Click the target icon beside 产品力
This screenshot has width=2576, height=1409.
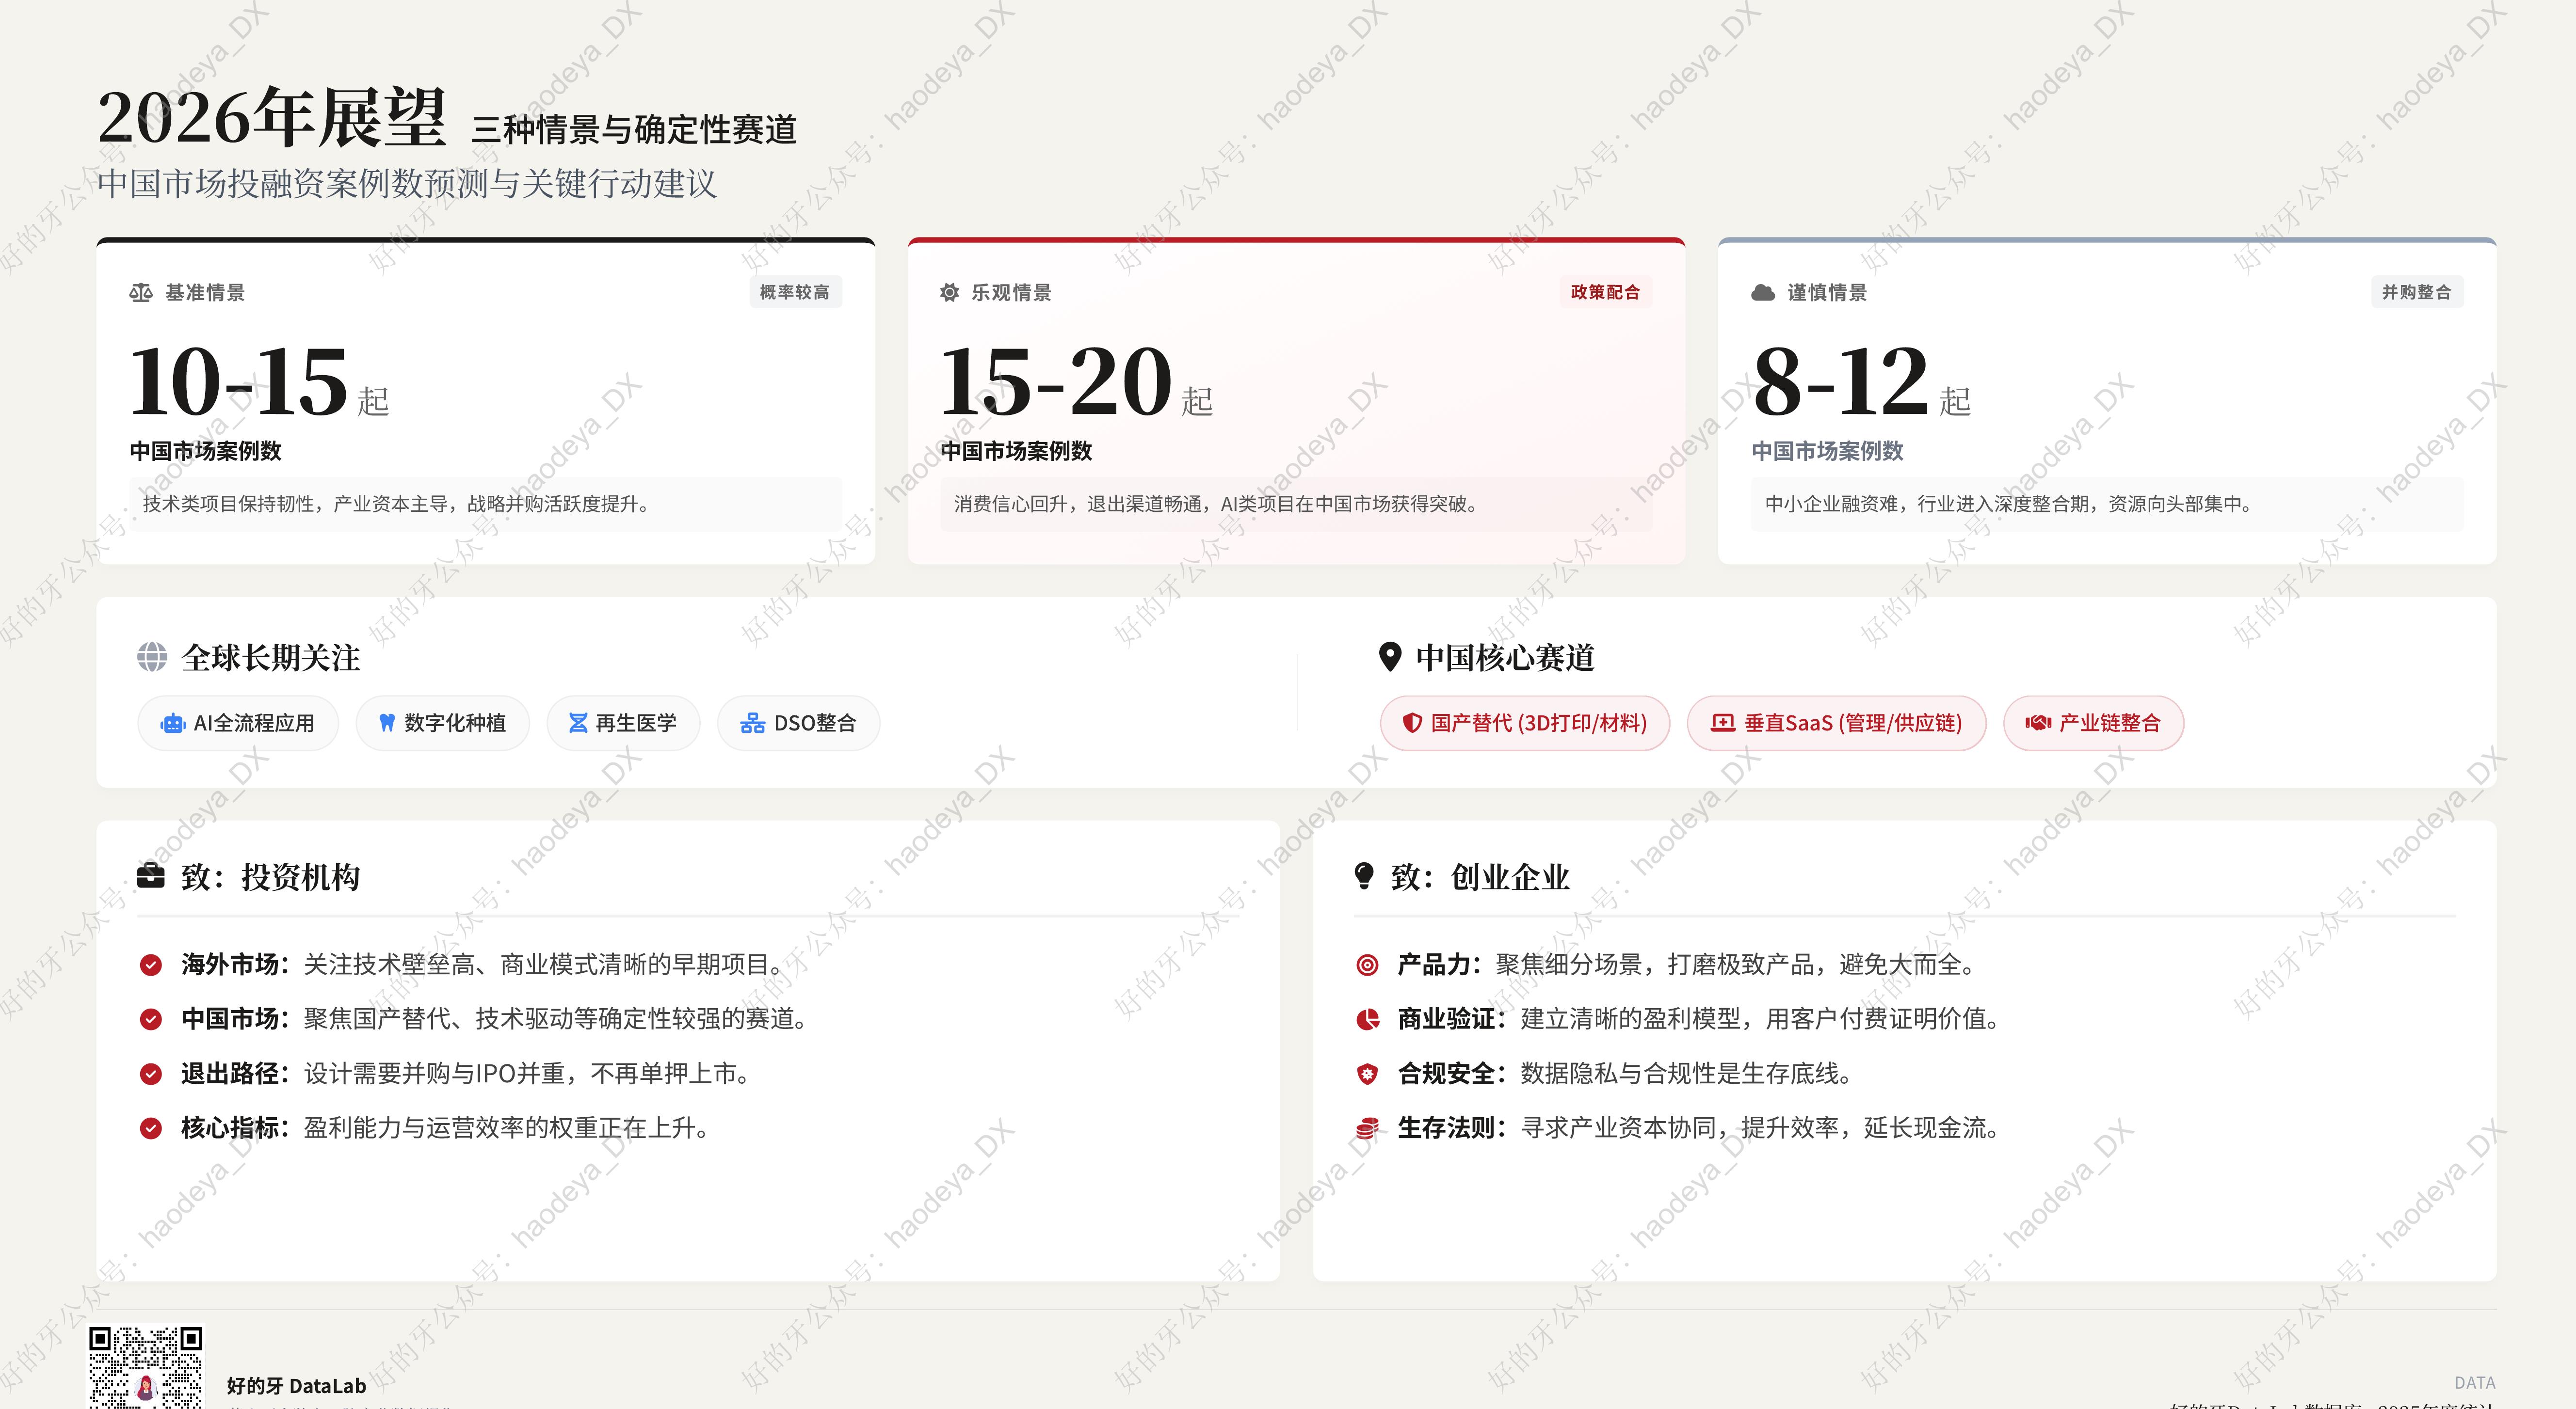point(1367,966)
